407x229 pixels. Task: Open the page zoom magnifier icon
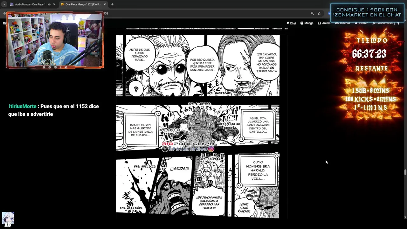[312, 13]
